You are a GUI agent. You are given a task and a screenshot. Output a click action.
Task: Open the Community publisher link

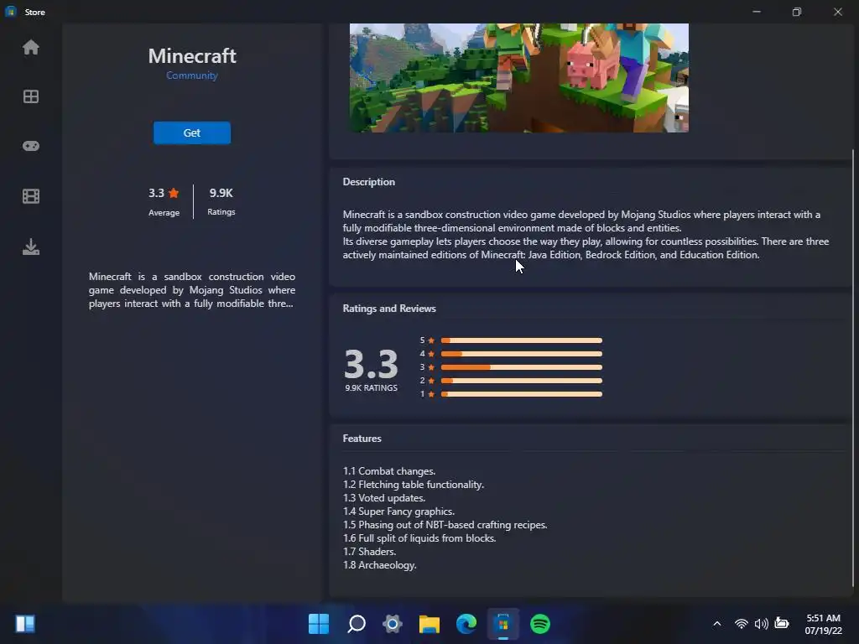click(192, 75)
